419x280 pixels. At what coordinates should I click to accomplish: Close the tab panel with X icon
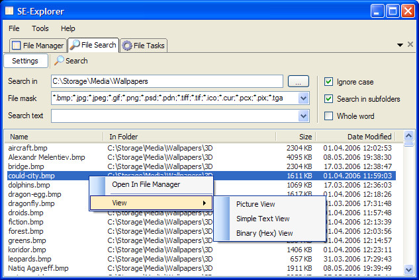410,44
